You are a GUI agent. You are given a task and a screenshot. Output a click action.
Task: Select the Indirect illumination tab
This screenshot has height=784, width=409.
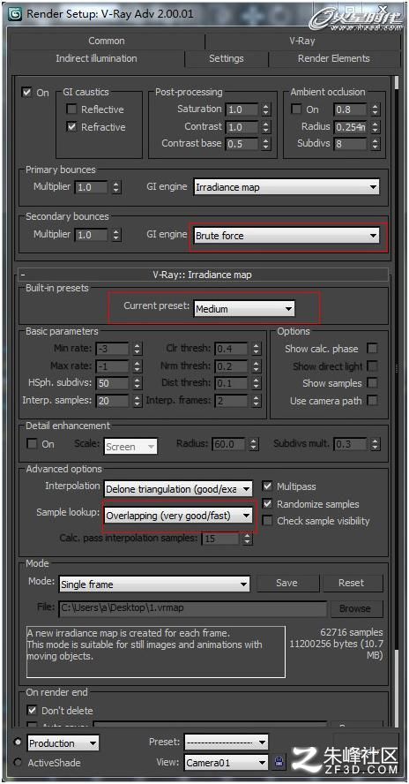click(96, 58)
